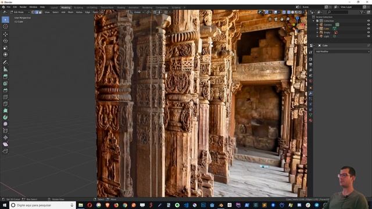Open the Global transform orientation dropdown
Screen dimensions: 372x209
point(137,12)
